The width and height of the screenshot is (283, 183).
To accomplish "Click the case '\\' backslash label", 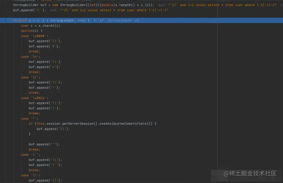I will (x=30, y=175).
